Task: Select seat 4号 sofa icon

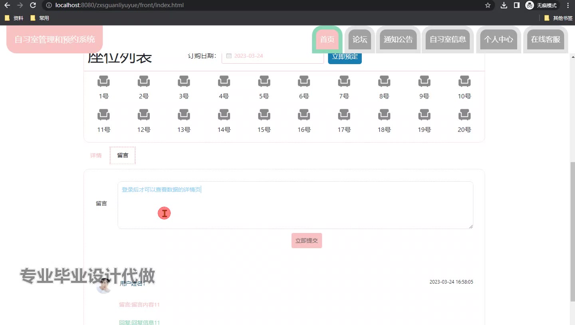Action: (224, 81)
